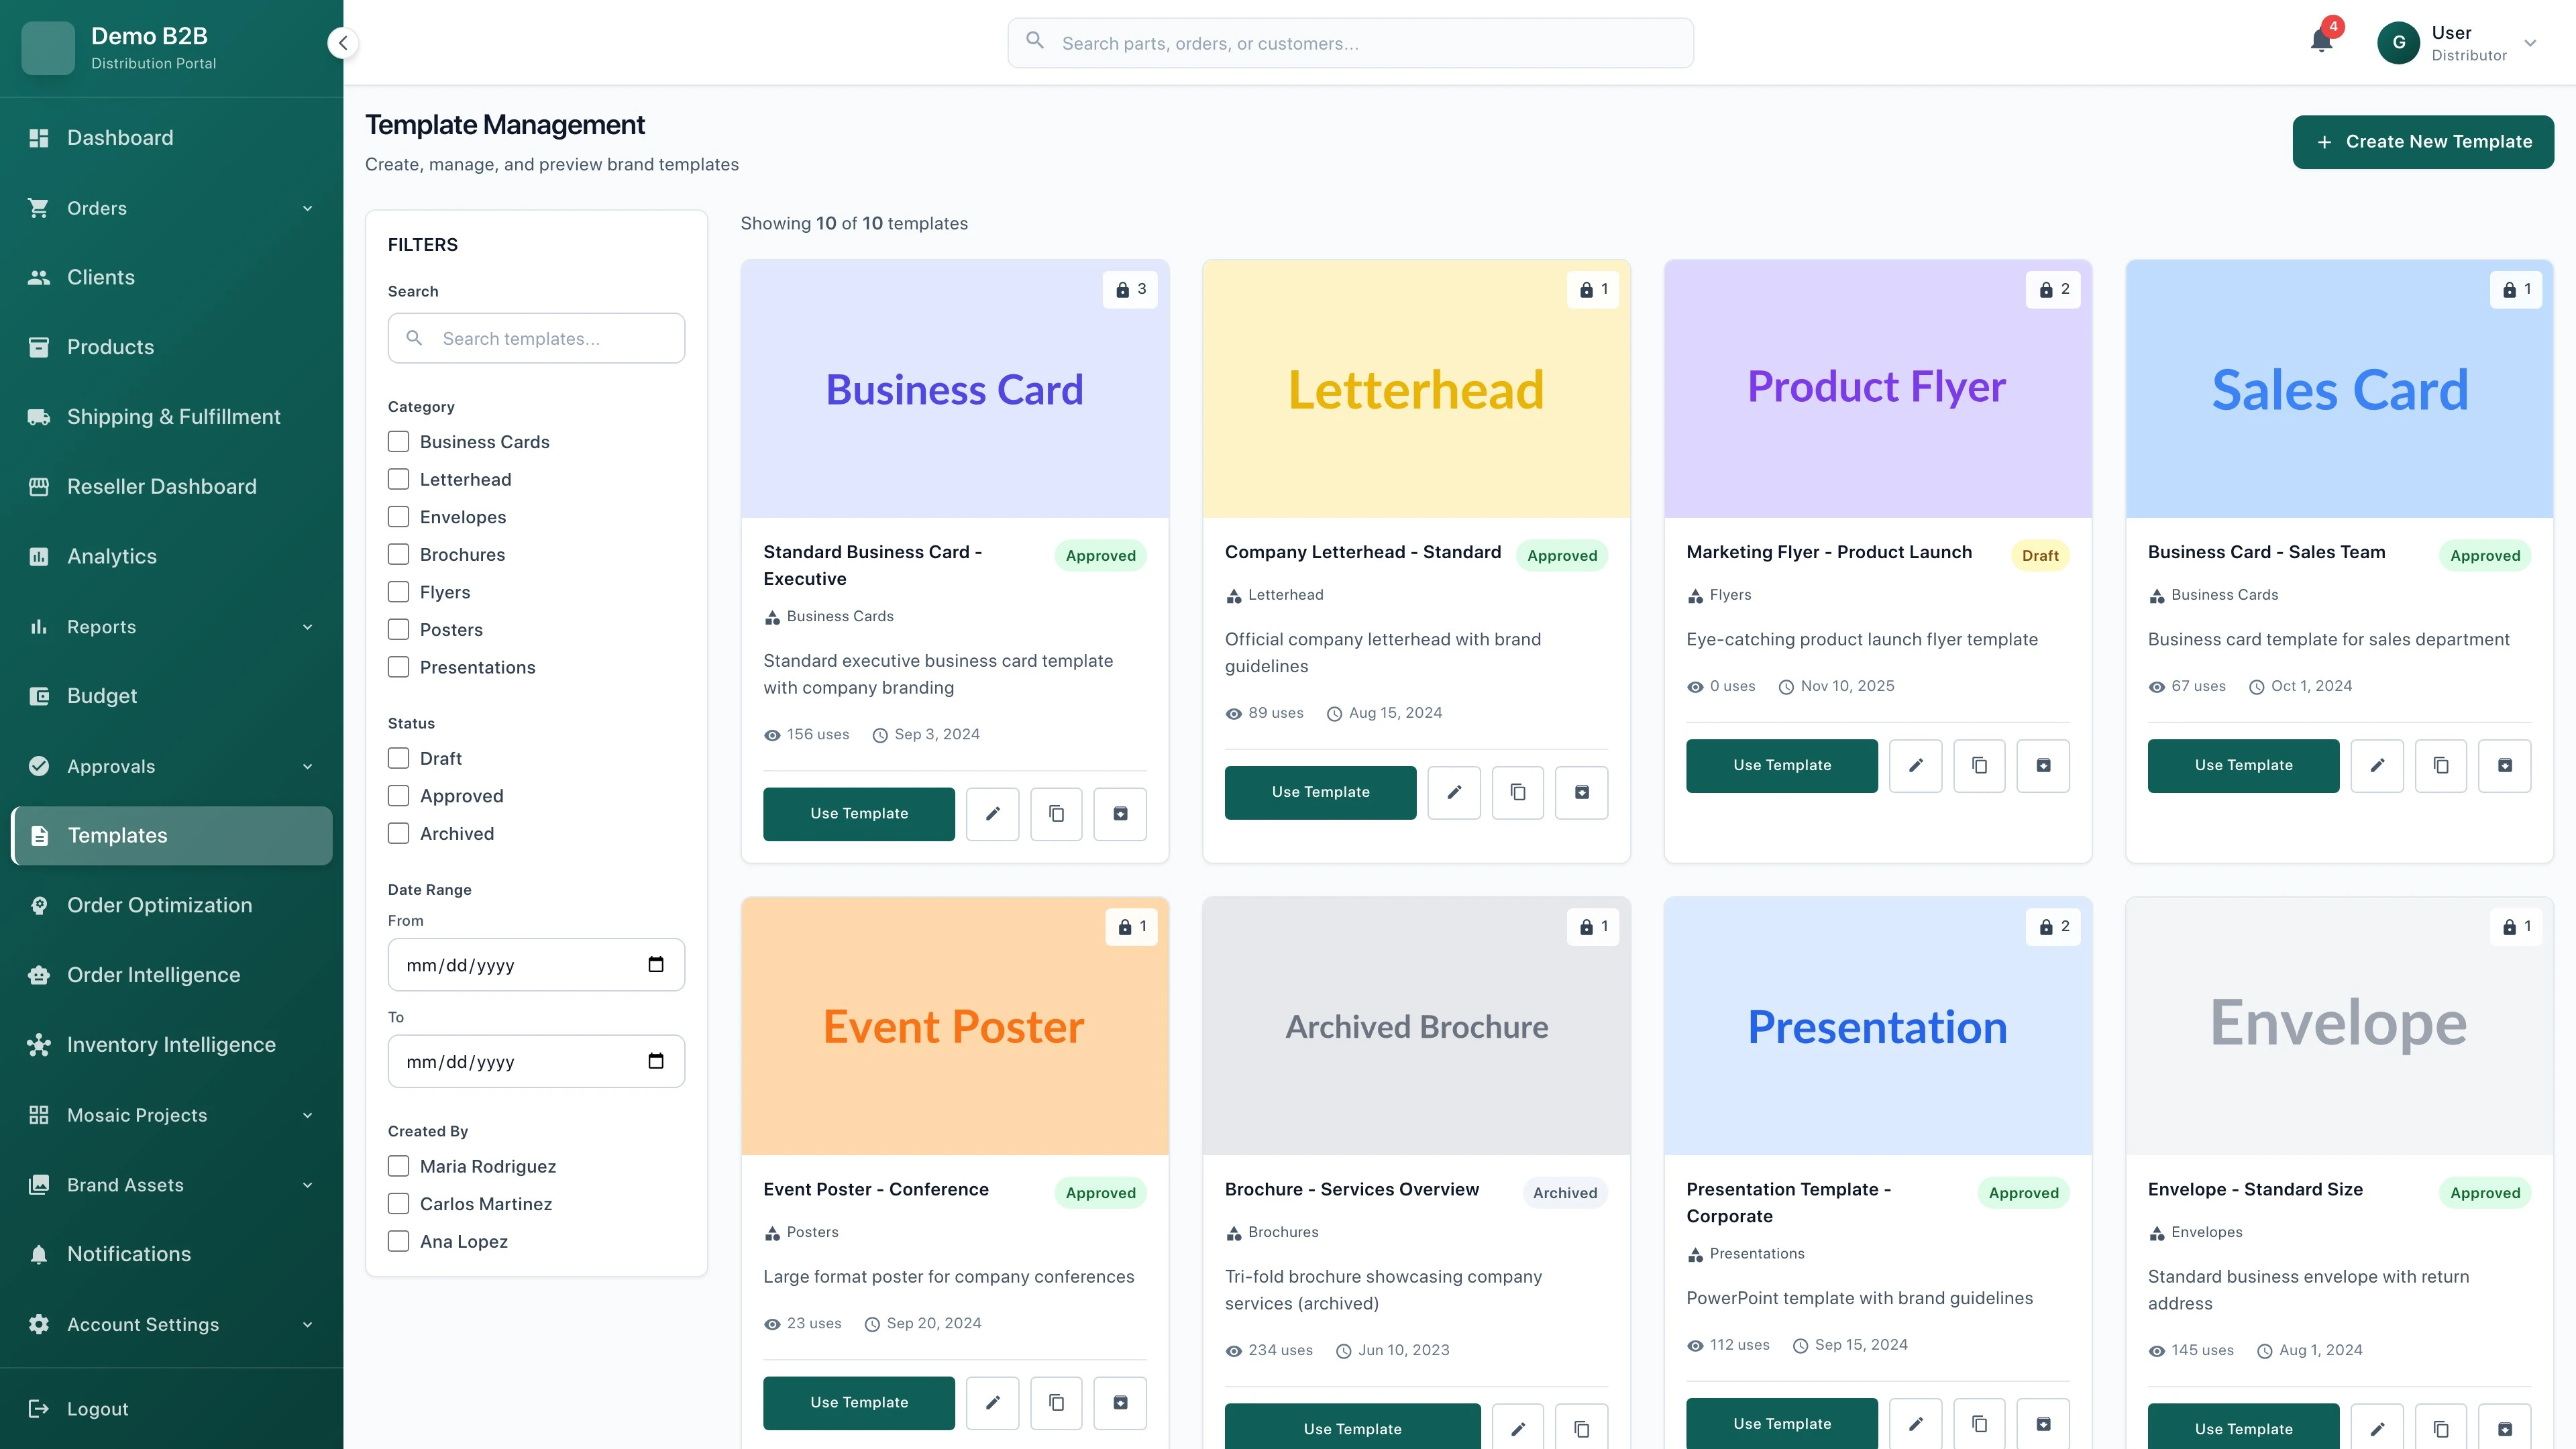Enable the Maria Rodriguez created-by filter
Image resolution: width=2576 pixels, height=1449 pixels.
(x=399, y=1166)
